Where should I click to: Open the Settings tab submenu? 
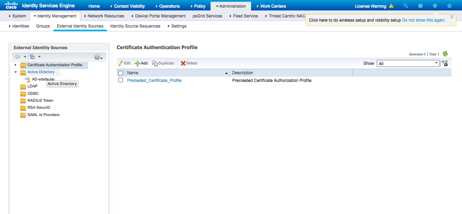point(177,26)
